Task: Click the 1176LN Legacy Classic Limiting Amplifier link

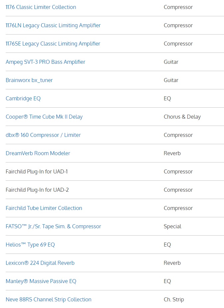Action: (x=53, y=25)
